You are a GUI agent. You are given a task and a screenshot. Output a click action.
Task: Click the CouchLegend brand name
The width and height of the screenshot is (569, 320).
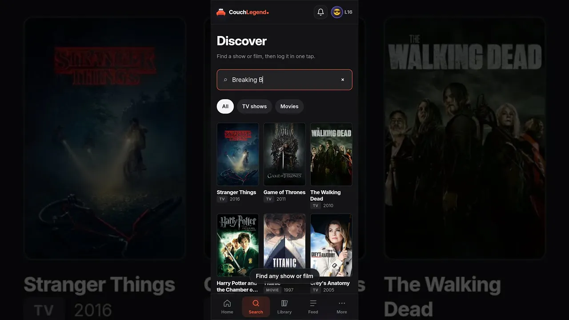248,12
